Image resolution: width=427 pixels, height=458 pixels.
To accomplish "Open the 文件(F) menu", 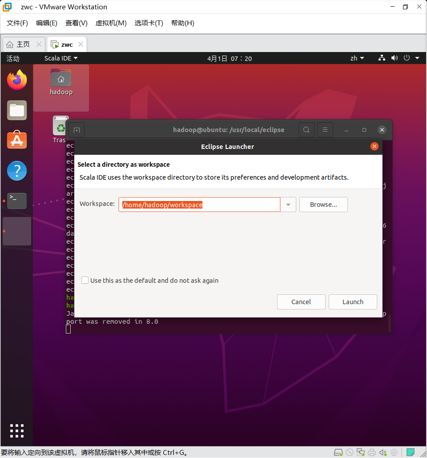I will (x=17, y=23).
